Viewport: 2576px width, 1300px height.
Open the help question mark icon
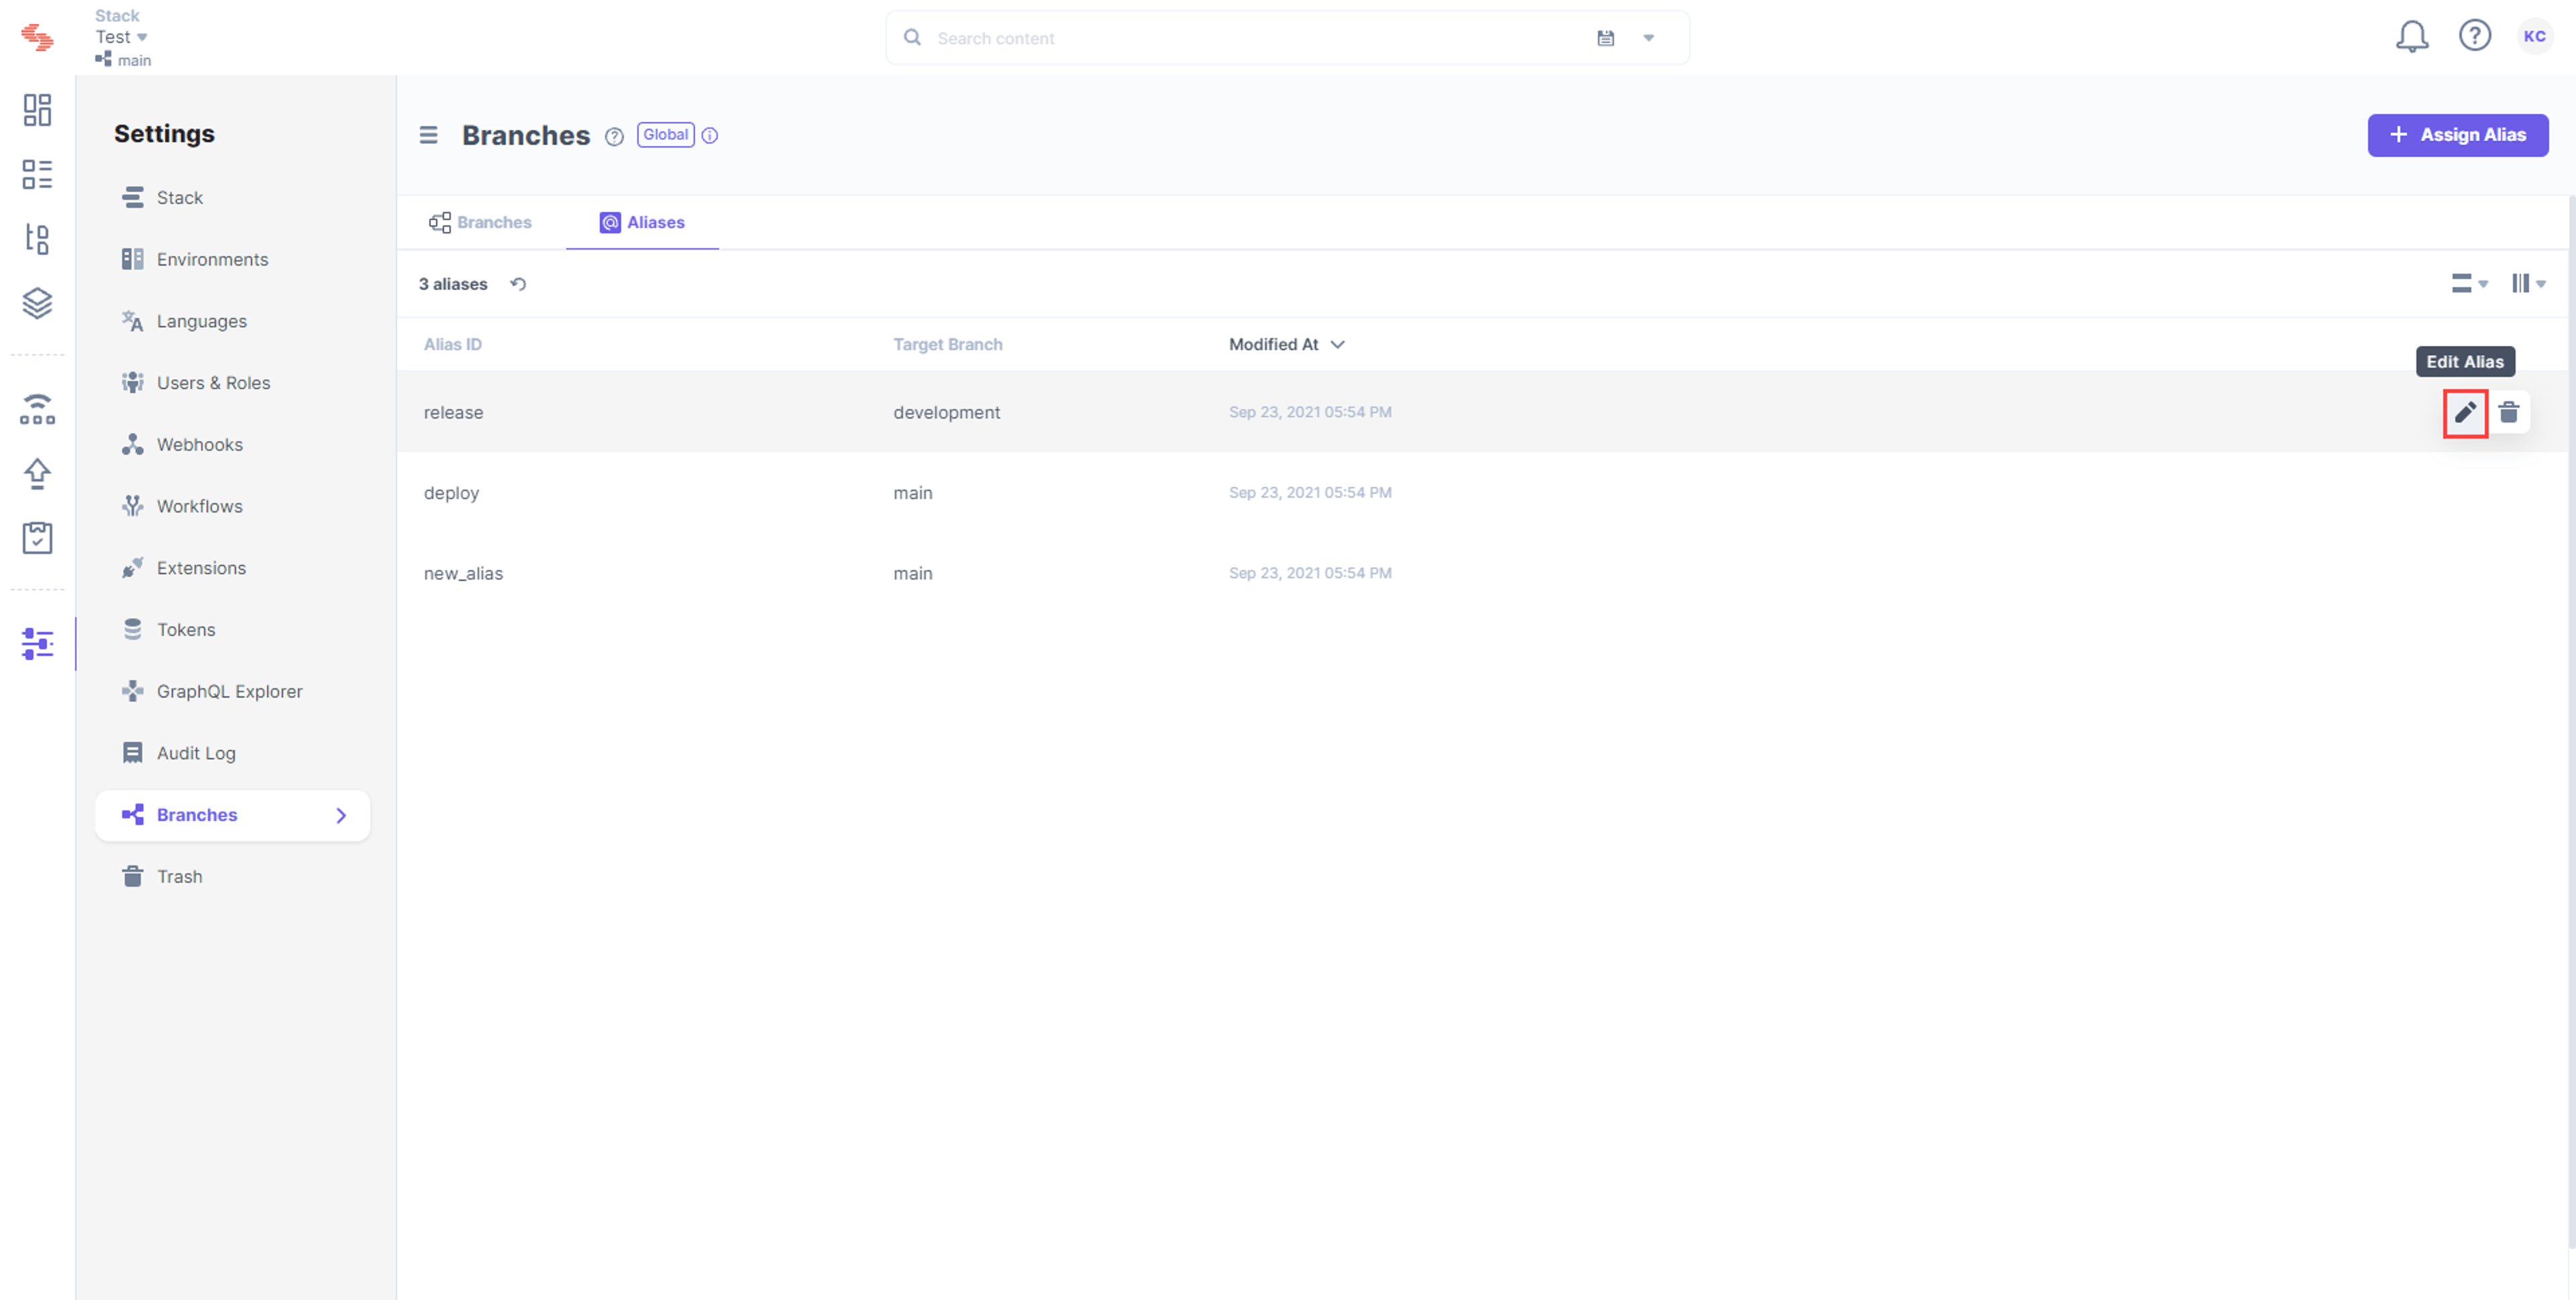2474,36
